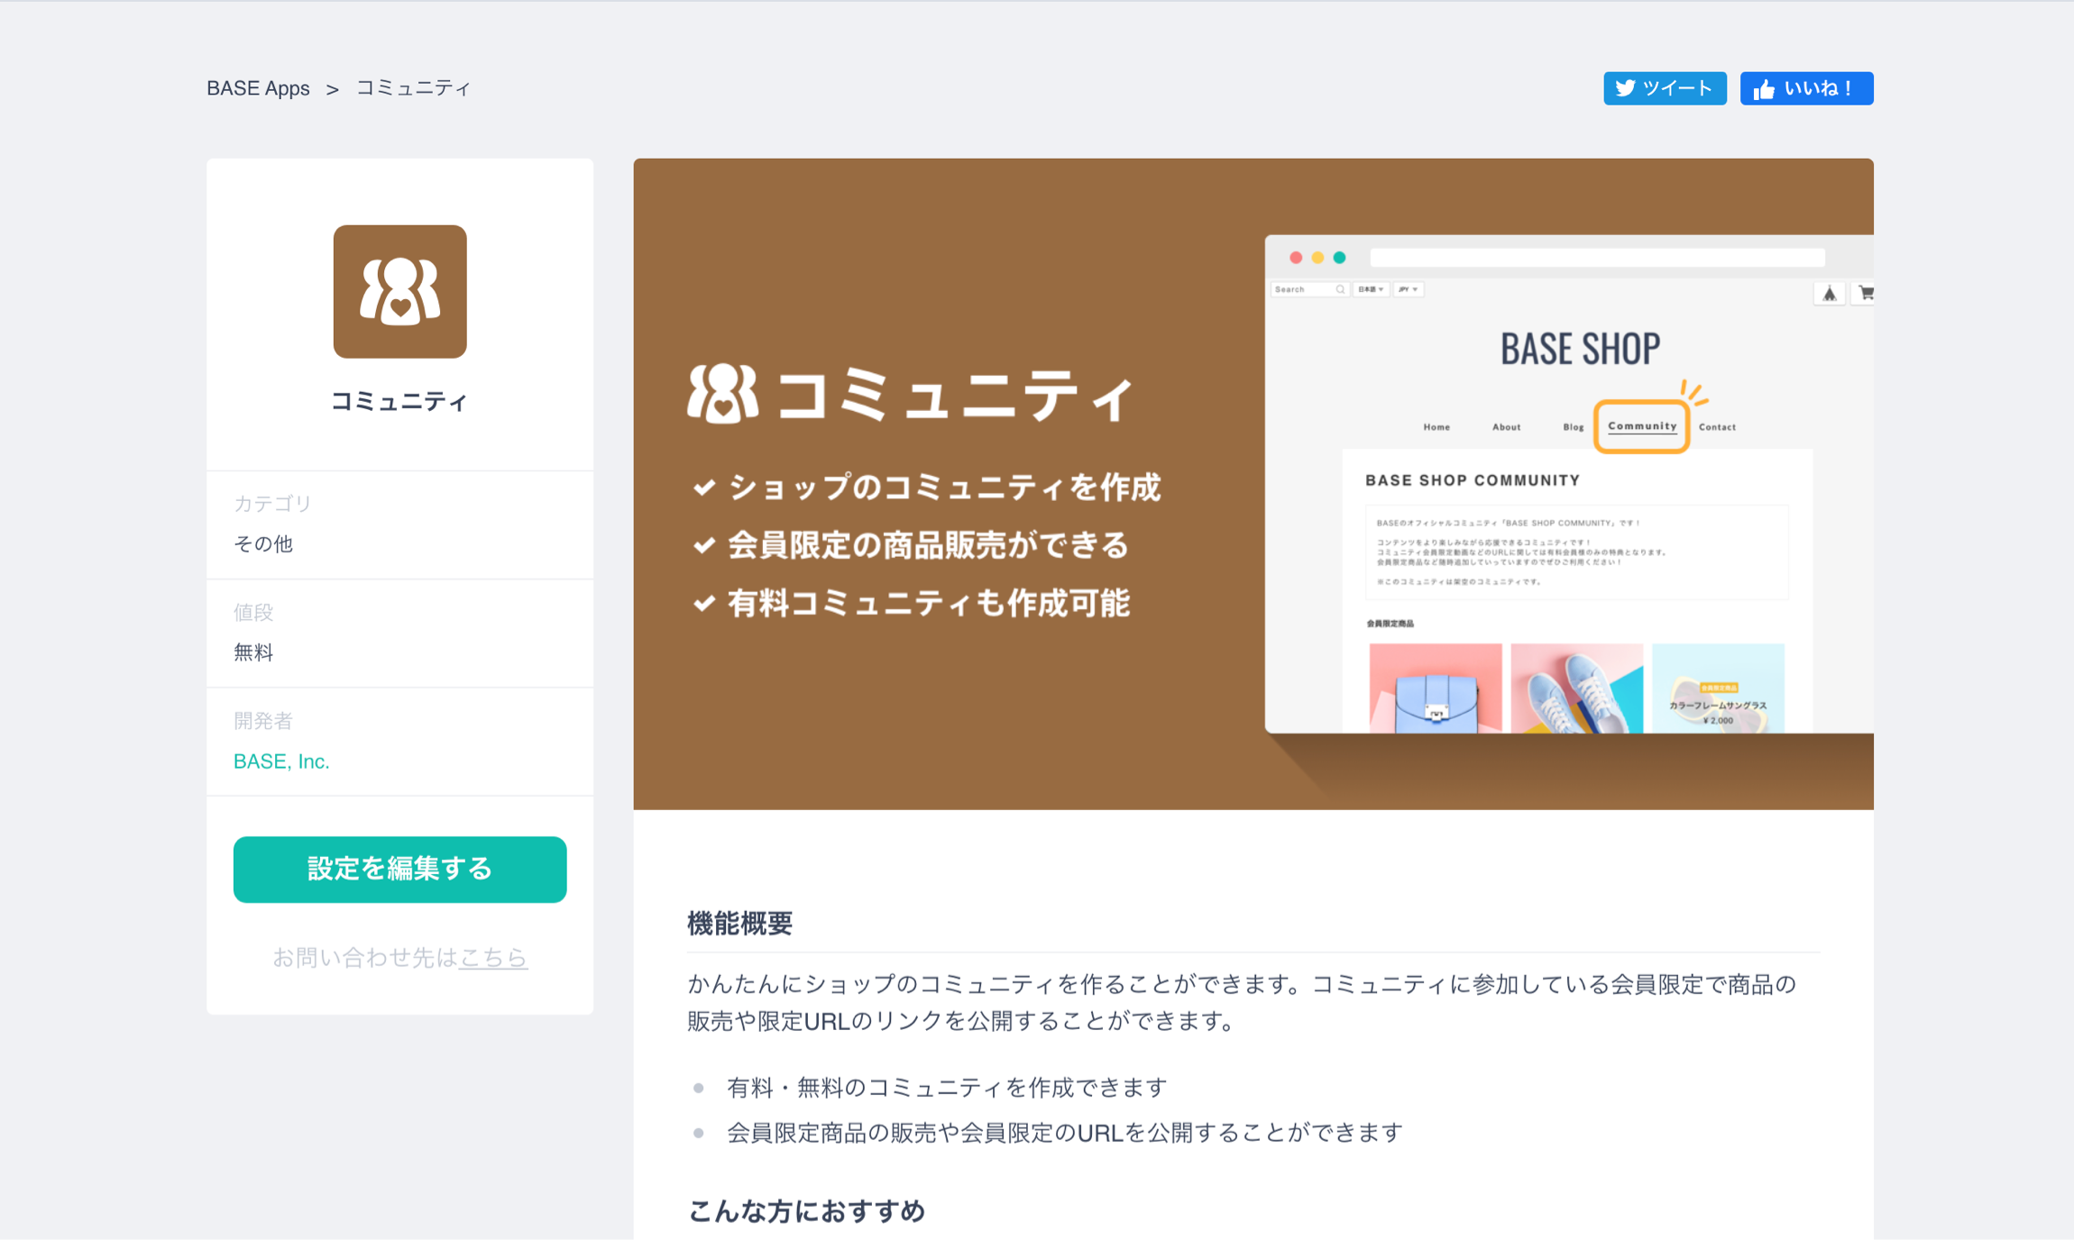Click the BASE Apps breadcrumb link
The width and height of the screenshot is (2074, 1240).
click(x=258, y=88)
